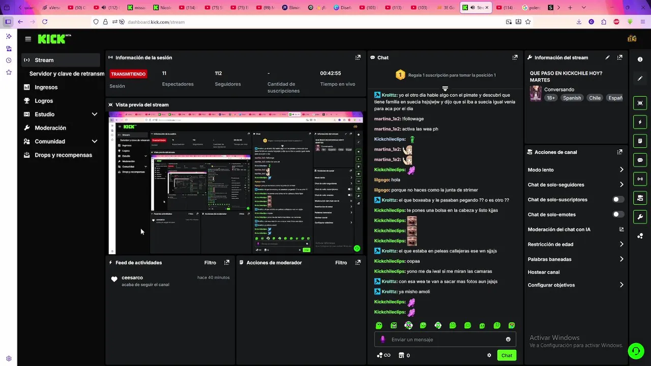Viewport: 651px width, 366px height.
Task: Click the info icon in the right sidebar
Action: point(640,59)
